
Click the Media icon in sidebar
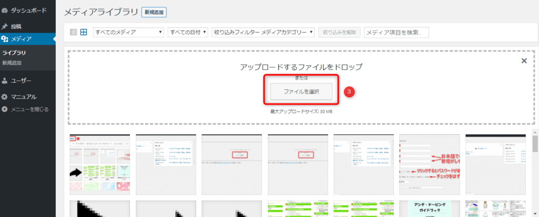5,39
